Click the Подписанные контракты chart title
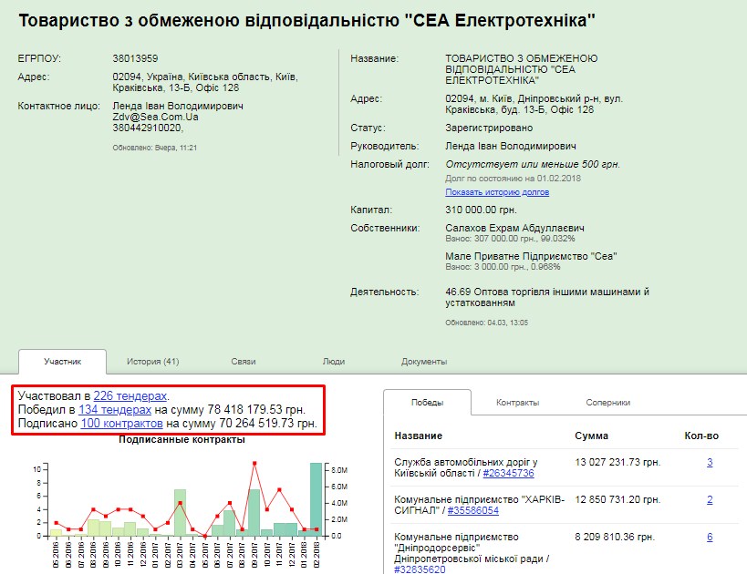This screenshot has height=574, width=747. coord(182,440)
